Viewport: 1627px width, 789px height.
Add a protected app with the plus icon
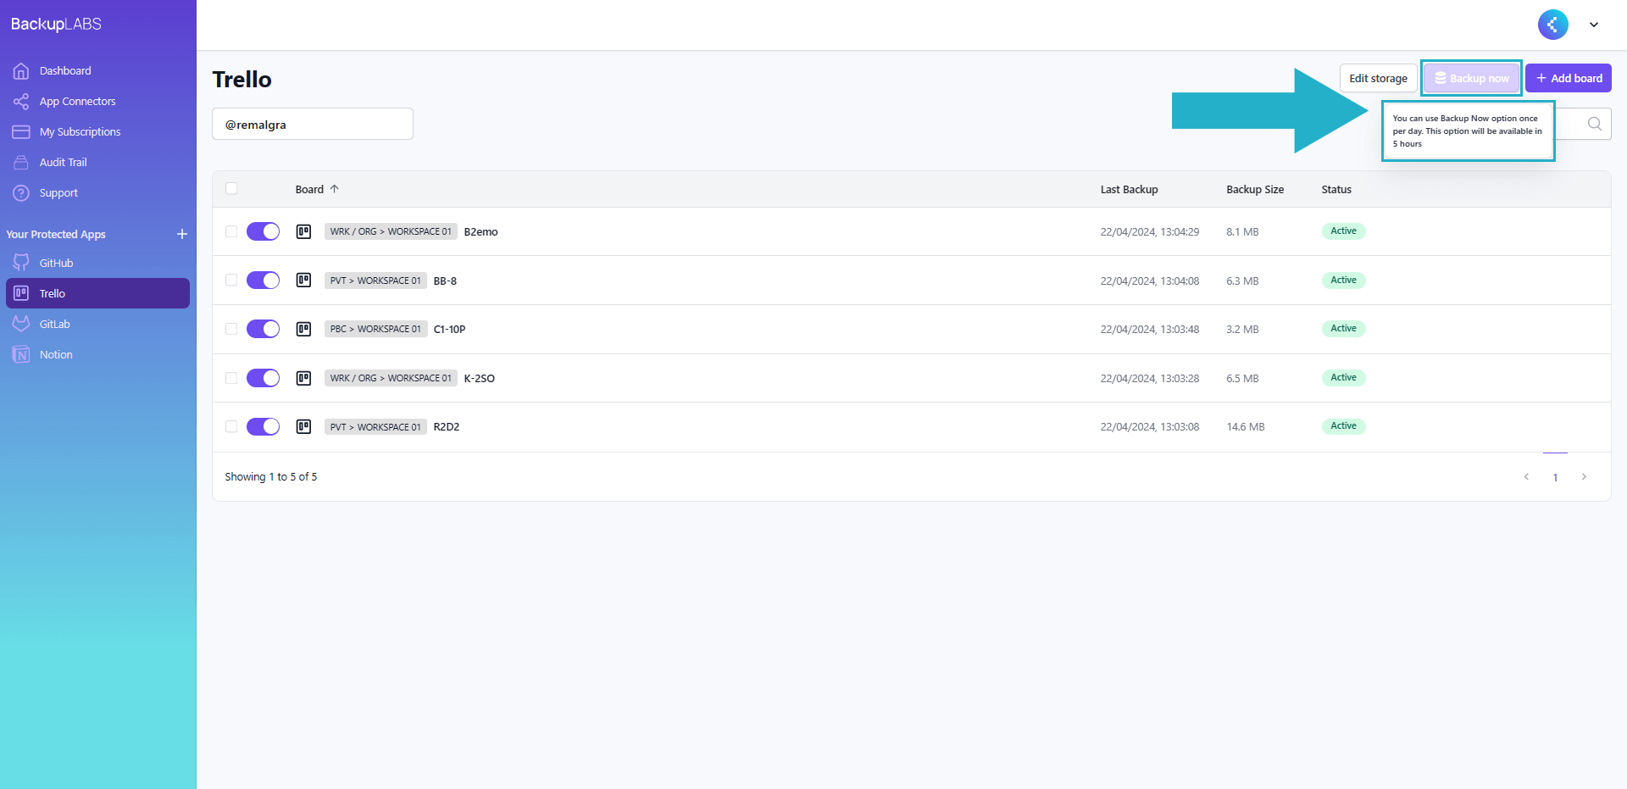(182, 234)
